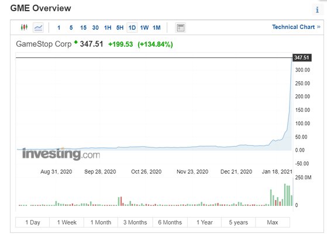This screenshot has width=327, height=234.
Task: Click the -50.00 price axis label
Action: [x=302, y=164]
